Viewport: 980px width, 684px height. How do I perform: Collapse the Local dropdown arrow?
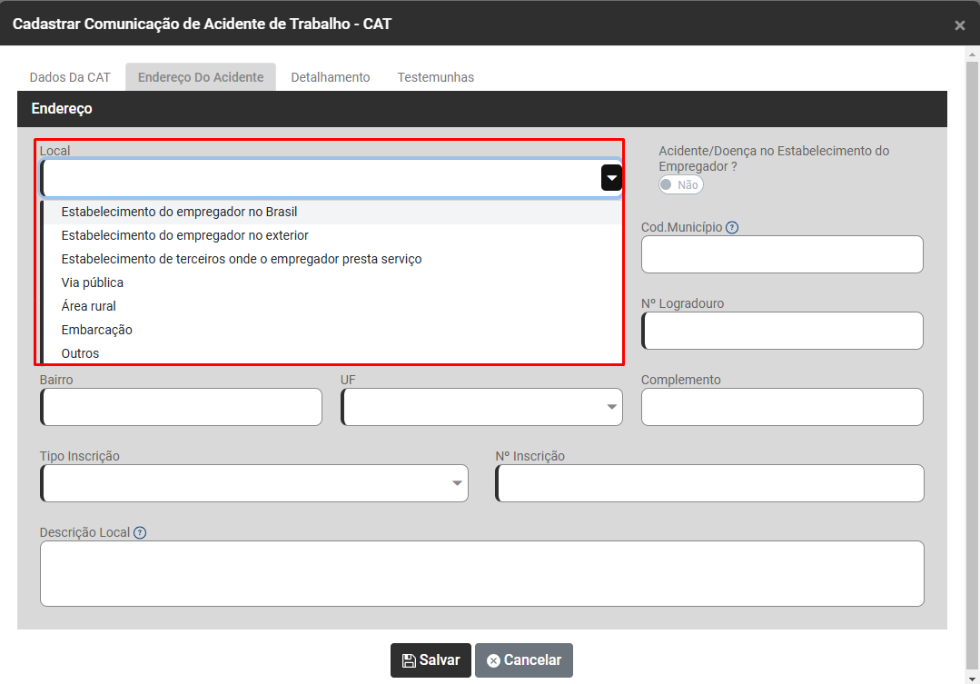click(611, 178)
